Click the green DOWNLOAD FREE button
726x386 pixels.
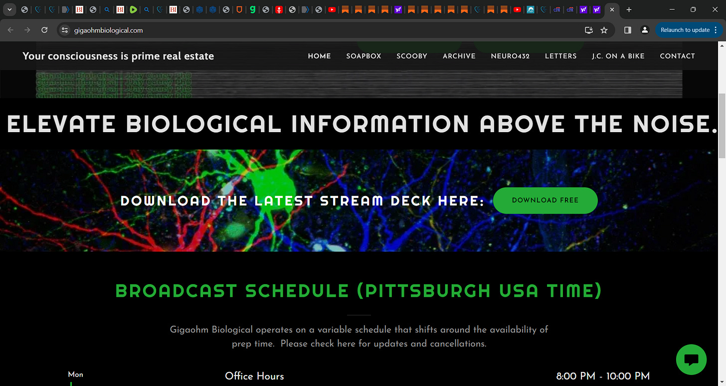545,200
